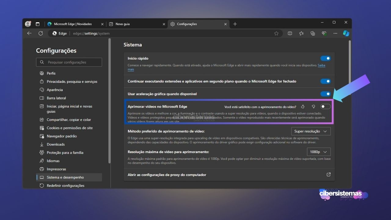Open Downloads settings section
The image size is (391, 220).
(69, 145)
